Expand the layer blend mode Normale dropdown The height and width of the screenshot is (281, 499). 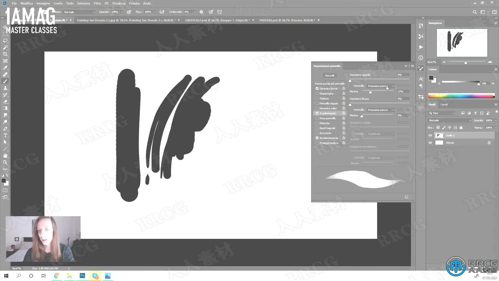[450, 120]
